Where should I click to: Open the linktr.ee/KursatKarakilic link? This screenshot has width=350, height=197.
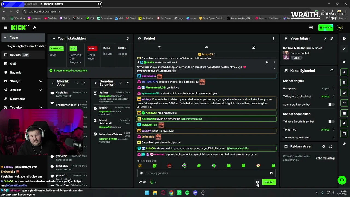(x=157, y=71)
